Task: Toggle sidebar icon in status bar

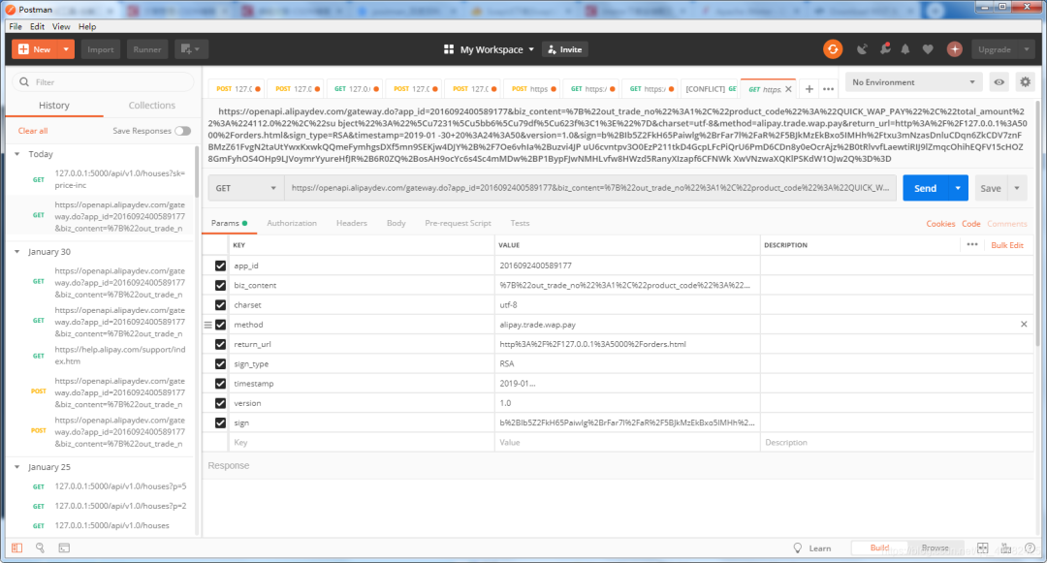Action: (16, 547)
